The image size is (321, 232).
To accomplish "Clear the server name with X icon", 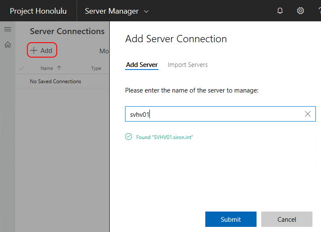I will coord(307,114).
